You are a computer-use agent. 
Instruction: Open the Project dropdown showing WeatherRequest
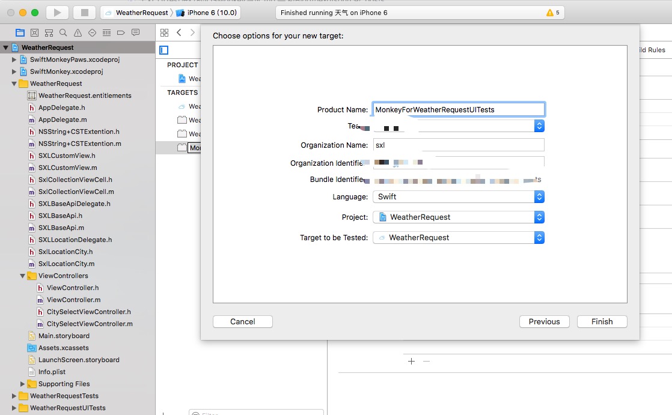pyautogui.click(x=459, y=217)
